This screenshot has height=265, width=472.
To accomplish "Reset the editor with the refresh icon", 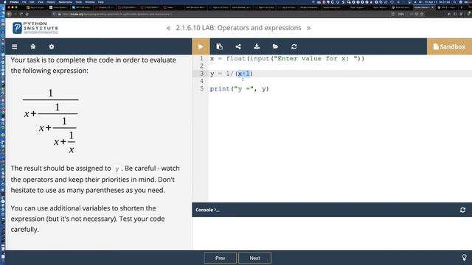I will pyautogui.click(x=294, y=46).
